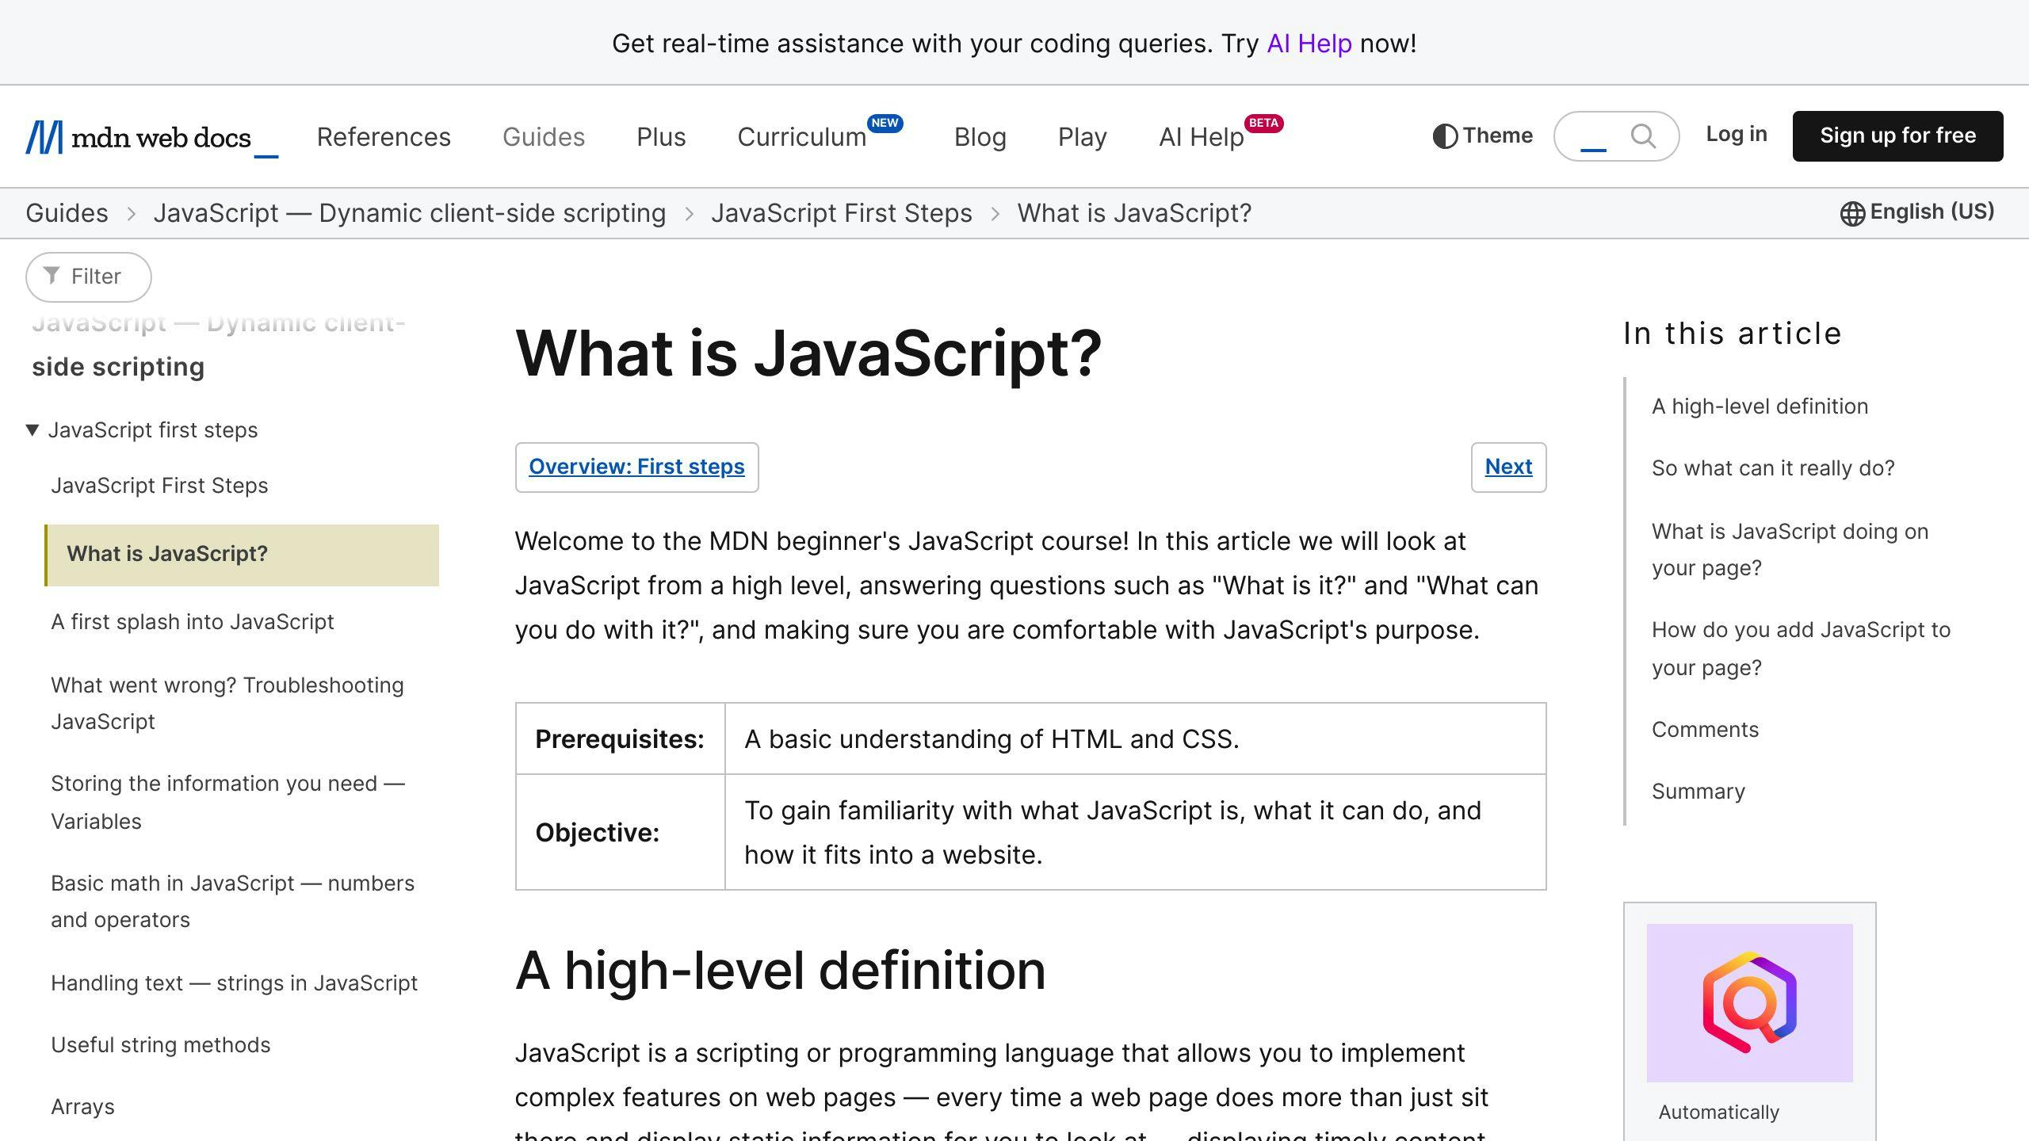Click the AI Help BETA badge
Image resolution: width=2029 pixels, height=1141 pixels.
point(1263,123)
